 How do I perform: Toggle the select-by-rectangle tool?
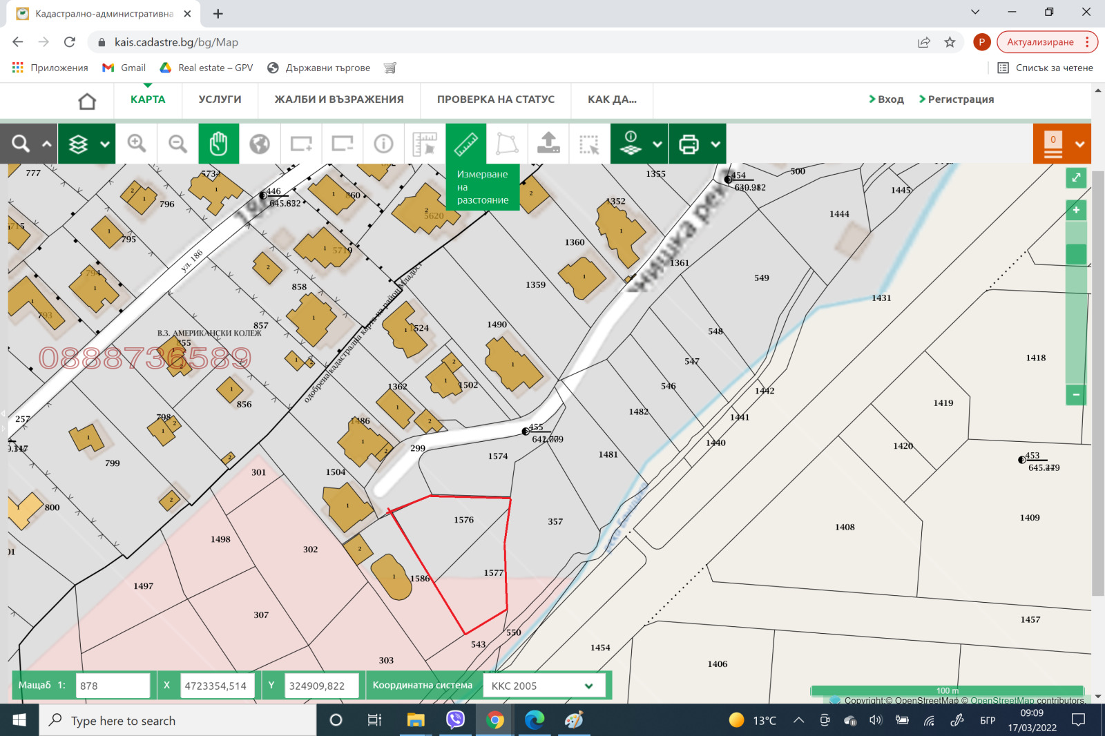click(589, 144)
